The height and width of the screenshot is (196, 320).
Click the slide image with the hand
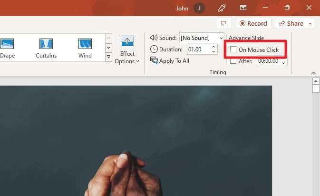[136, 141]
